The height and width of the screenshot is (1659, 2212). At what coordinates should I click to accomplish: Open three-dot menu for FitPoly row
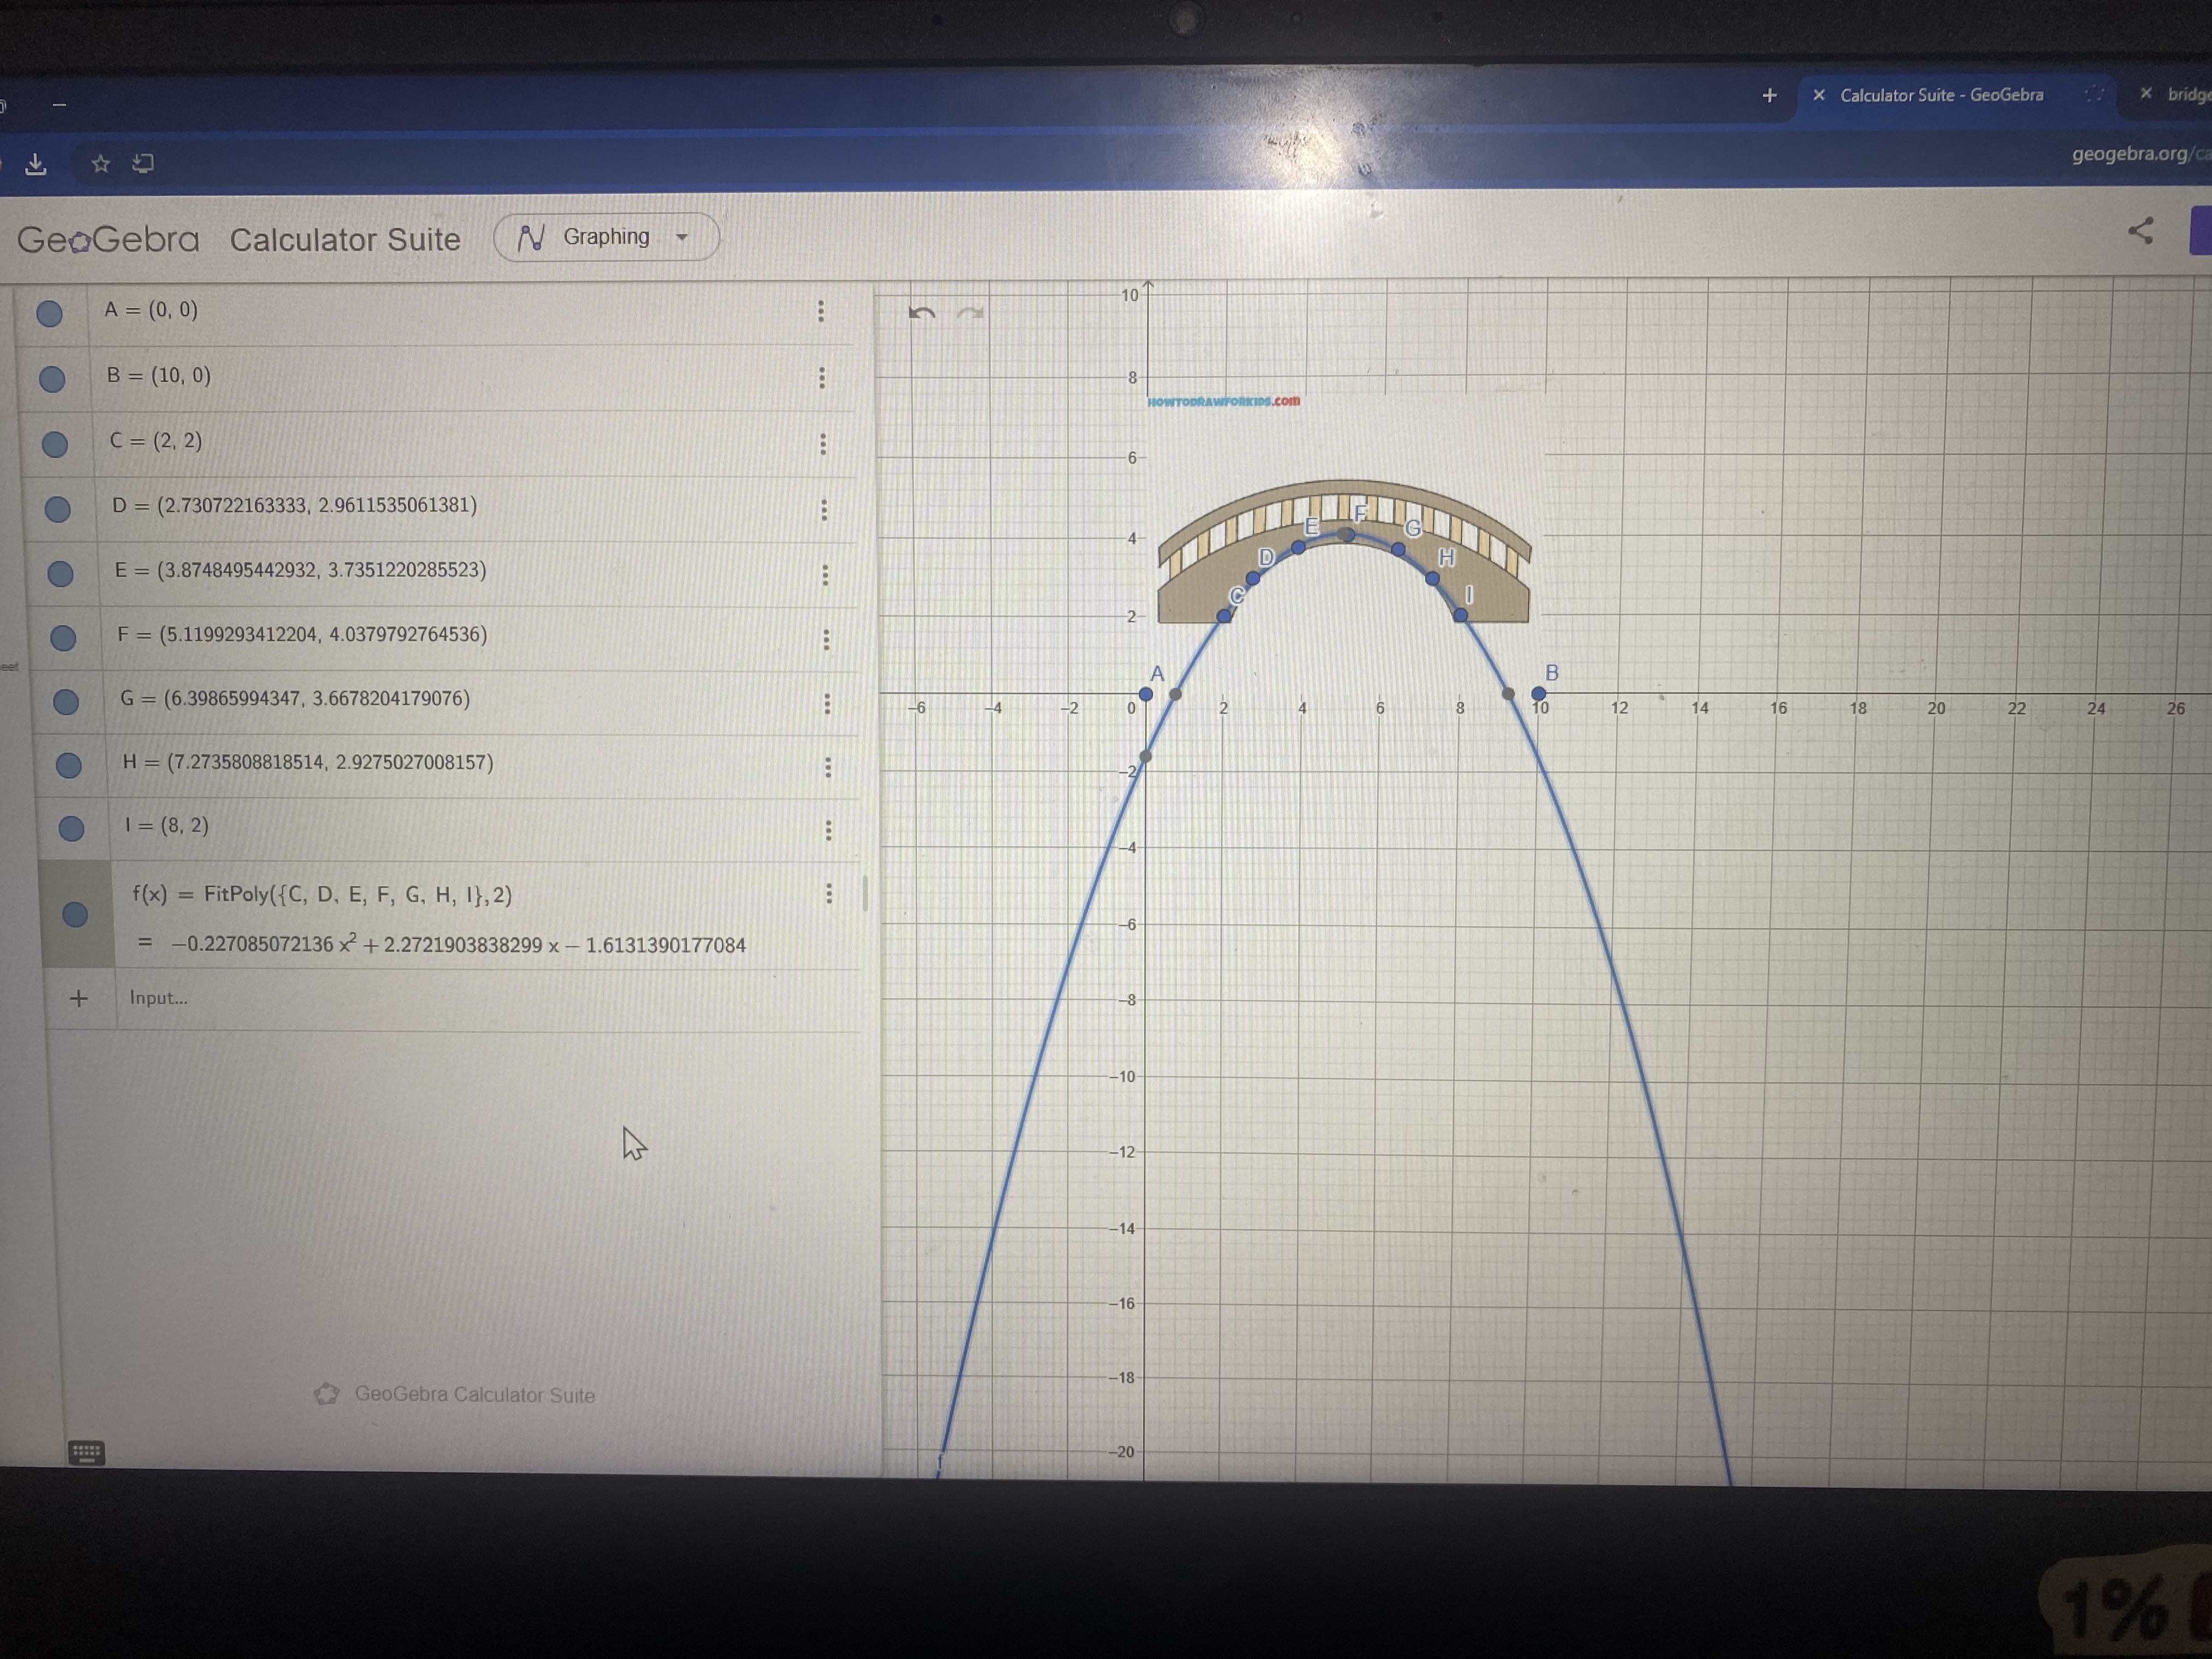pos(829,893)
